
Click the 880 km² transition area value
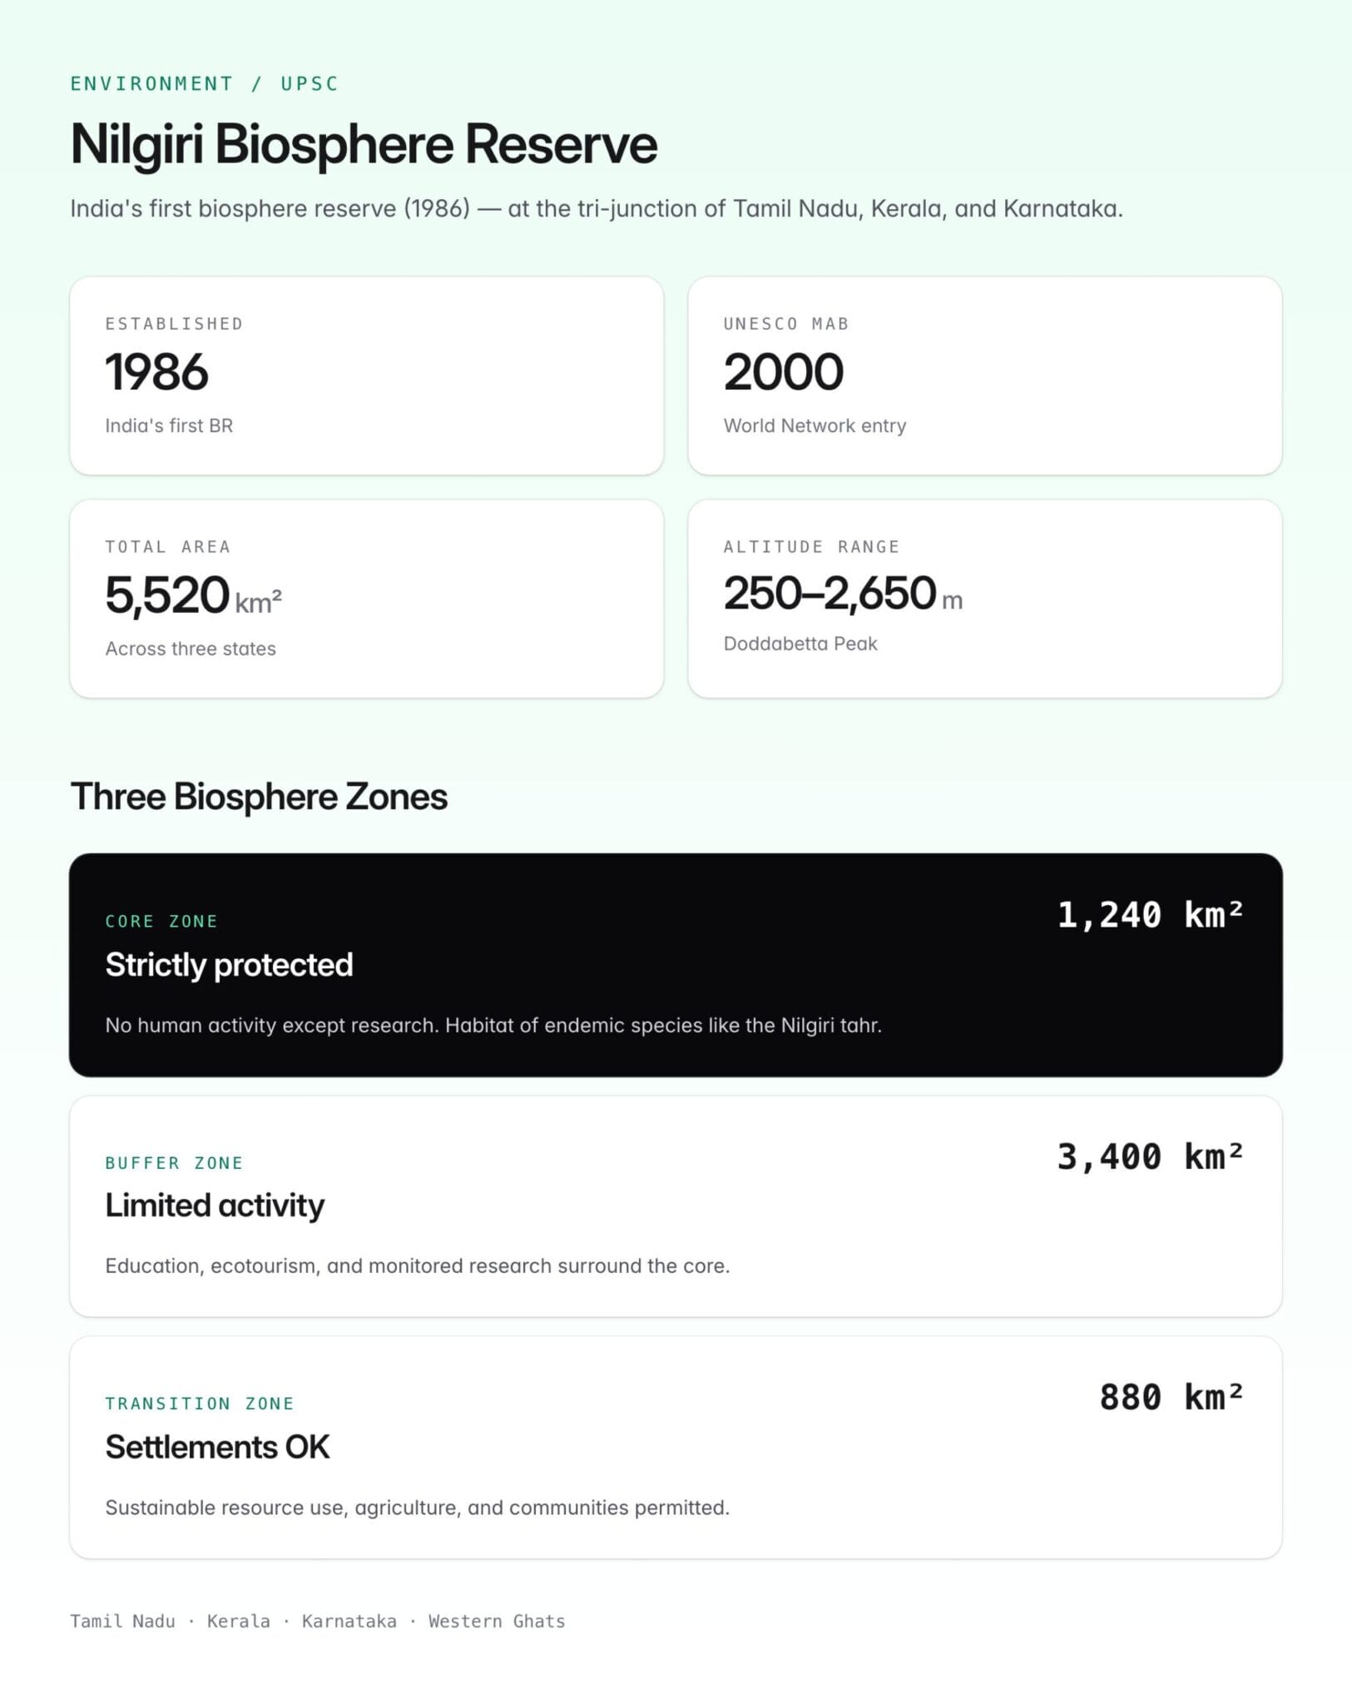point(1171,1397)
